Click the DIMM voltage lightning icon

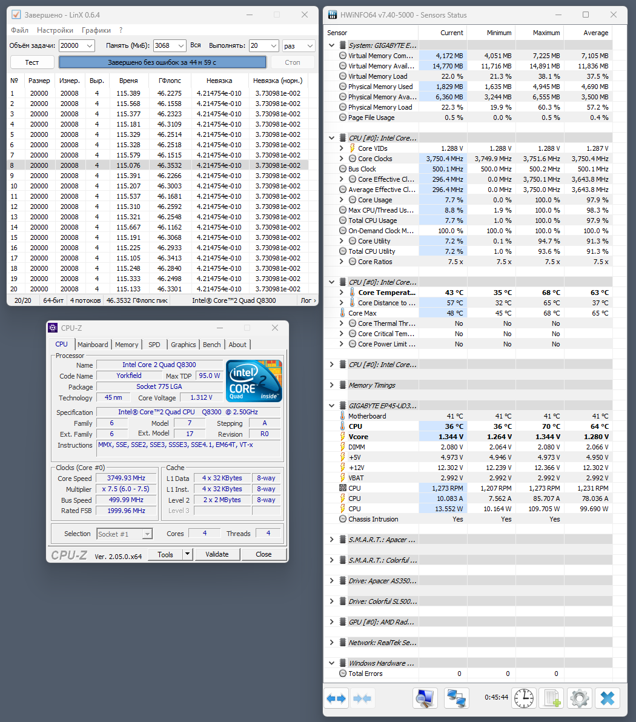pos(342,446)
